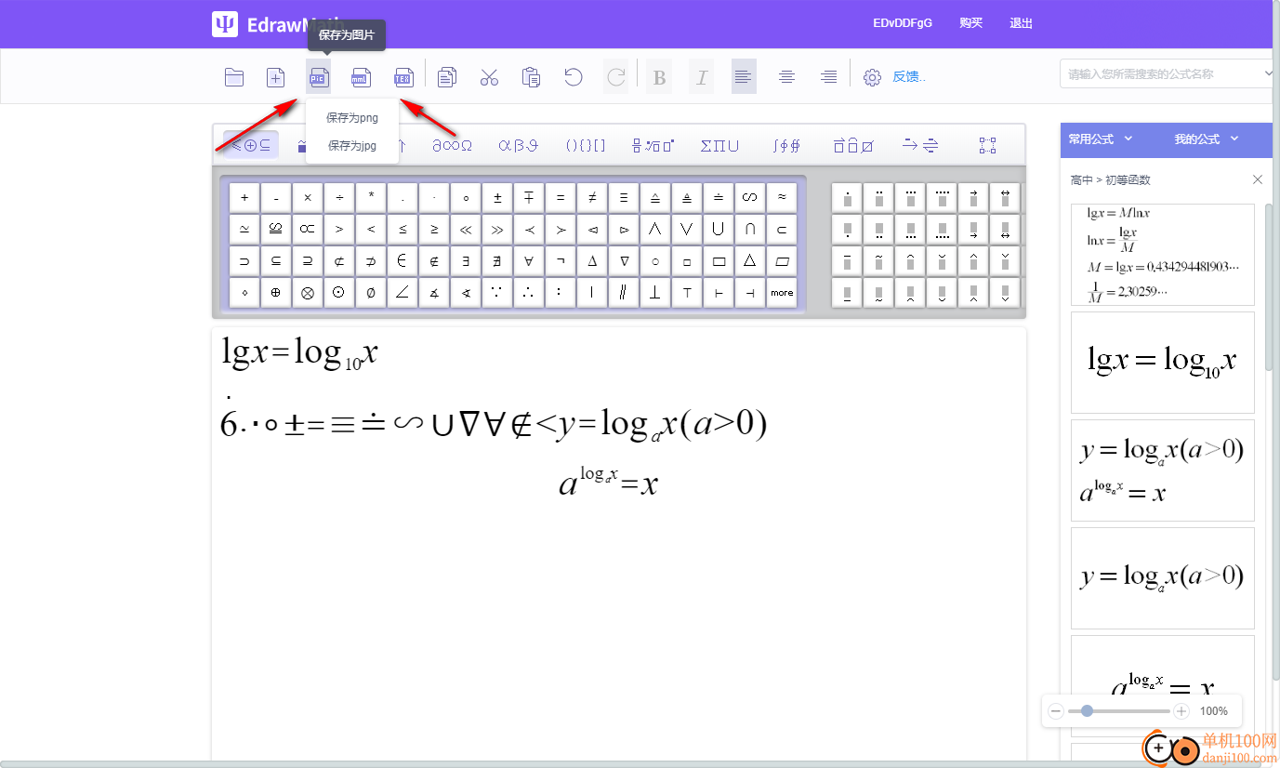Insert the union ∪ symbol
The height and width of the screenshot is (768, 1280).
(719, 229)
